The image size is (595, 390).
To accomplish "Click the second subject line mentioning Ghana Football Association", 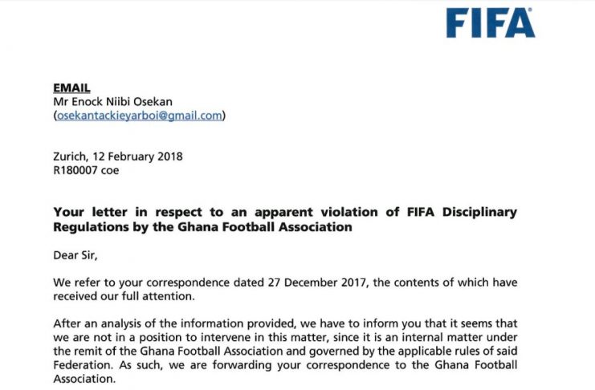I will coord(202,227).
